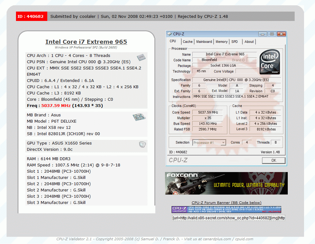
Task: Click the red Freq 5037.59 MHz text
Action: [x=56, y=105]
